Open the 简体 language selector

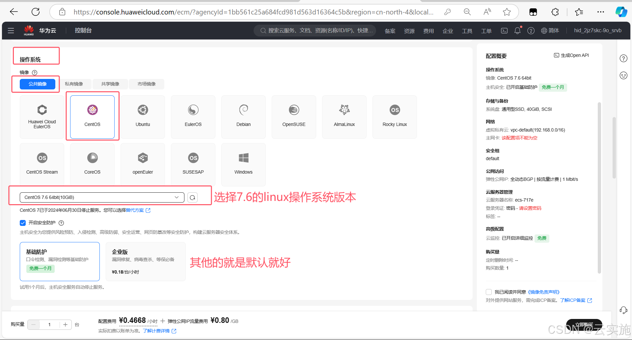click(550, 31)
